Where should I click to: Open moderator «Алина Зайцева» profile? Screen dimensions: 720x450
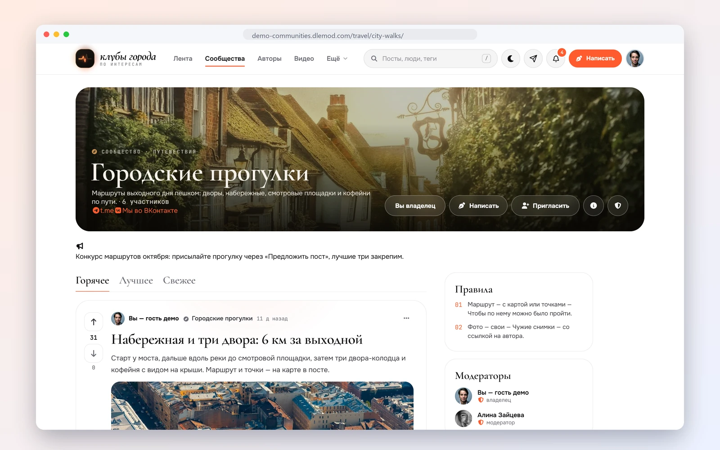point(501,415)
